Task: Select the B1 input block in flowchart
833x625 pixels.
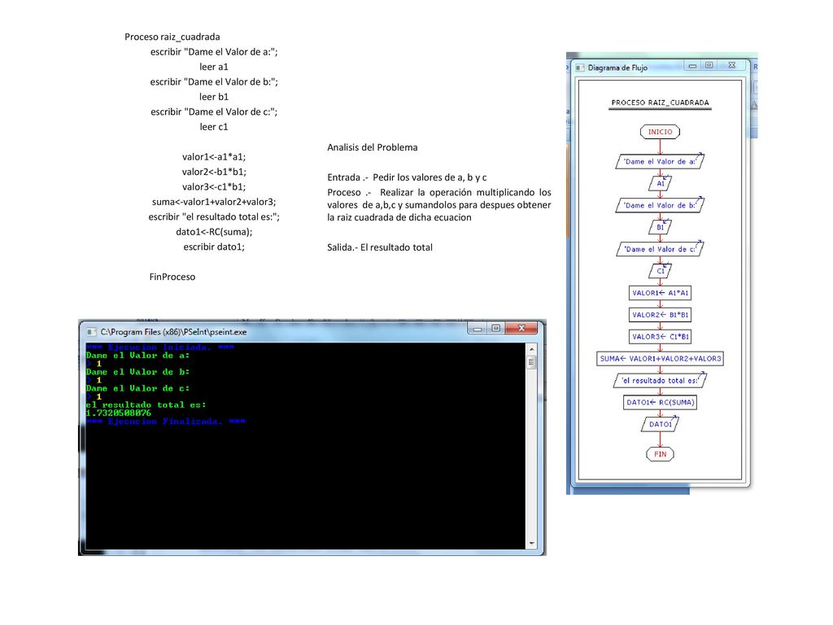Action: (661, 227)
